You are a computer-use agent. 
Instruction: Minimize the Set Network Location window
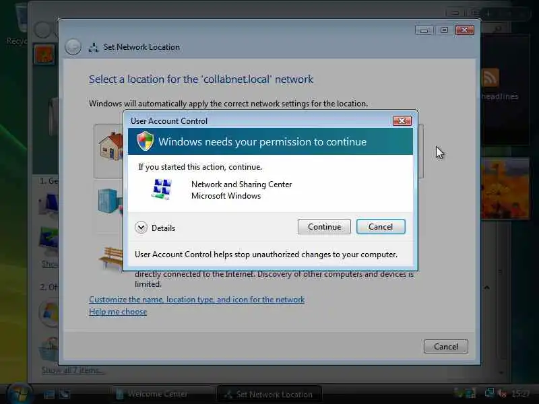tap(424, 30)
